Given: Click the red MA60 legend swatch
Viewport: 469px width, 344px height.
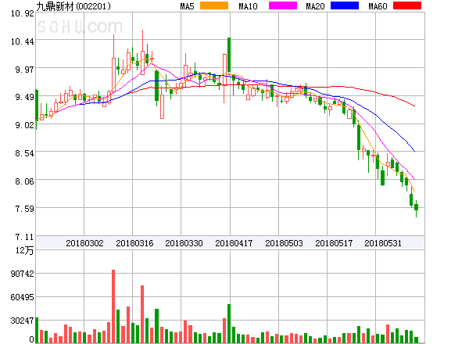Looking at the screenshot, I should 407,5.
